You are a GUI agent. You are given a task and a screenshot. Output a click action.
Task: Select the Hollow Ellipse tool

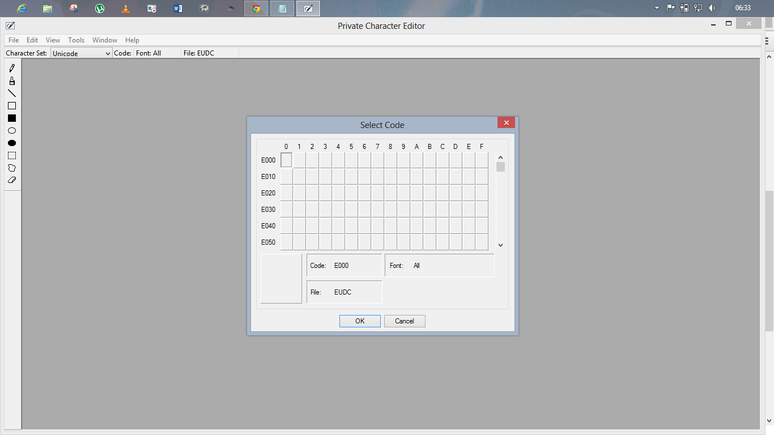12,130
